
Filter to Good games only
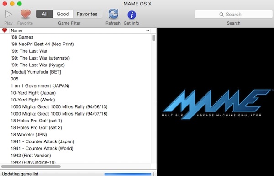click(63, 14)
